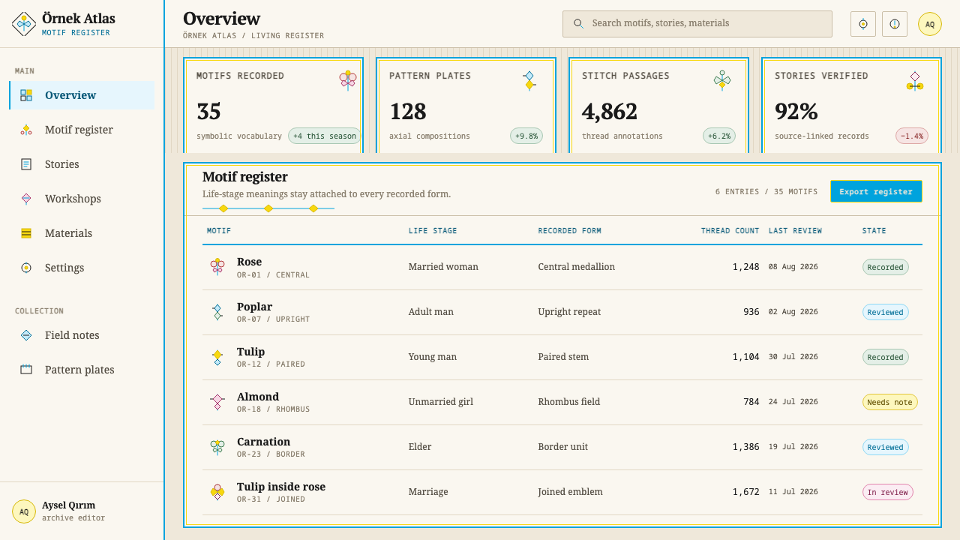Screen dimensions: 960x540
Task: Click the In review state badge
Action: (x=887, y=492)
